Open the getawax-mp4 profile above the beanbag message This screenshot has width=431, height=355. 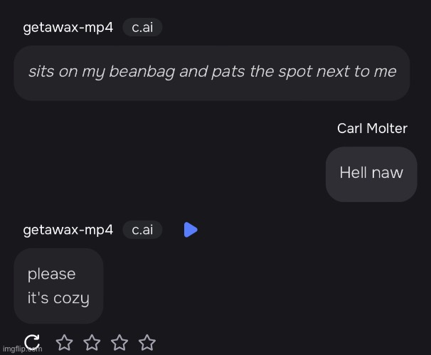[68, 28]
